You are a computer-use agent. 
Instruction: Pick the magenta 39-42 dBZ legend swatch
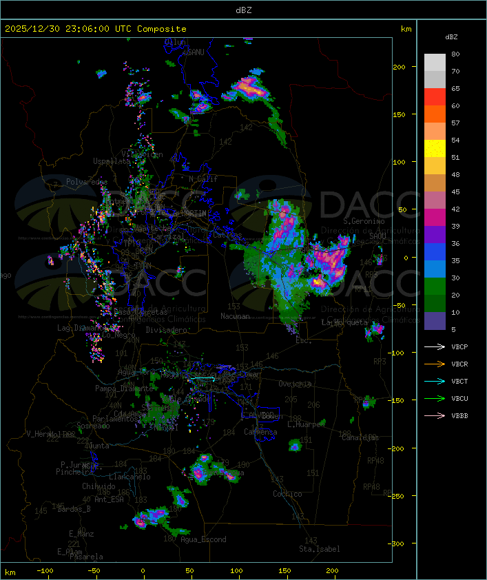pyautogui.click(x=435, y=218)
